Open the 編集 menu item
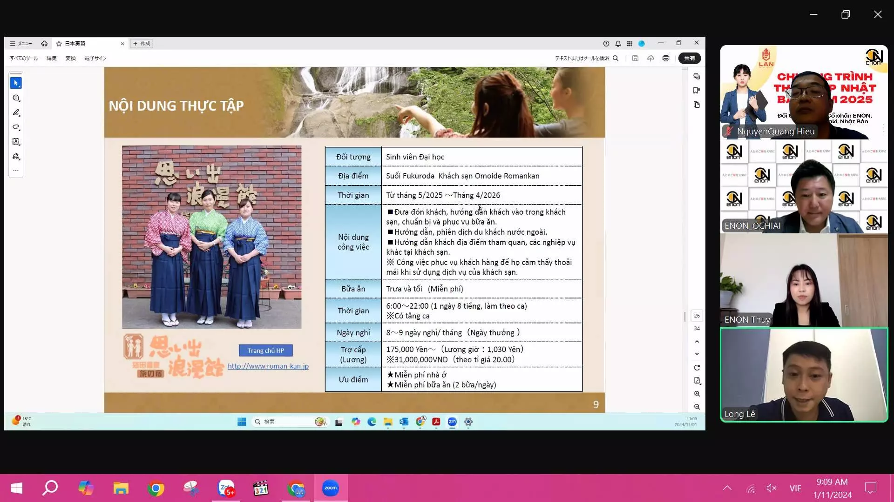The width and height of the screenshot is (894, 502). 51,58
